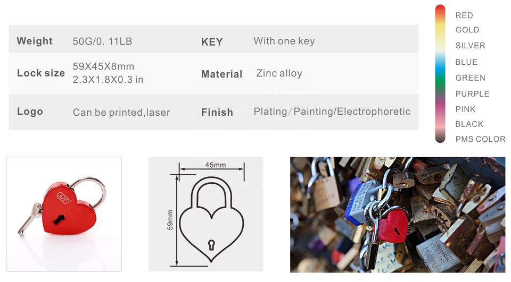
Task: Click the Zinc alloy material value
Action: tap(279, 73)
